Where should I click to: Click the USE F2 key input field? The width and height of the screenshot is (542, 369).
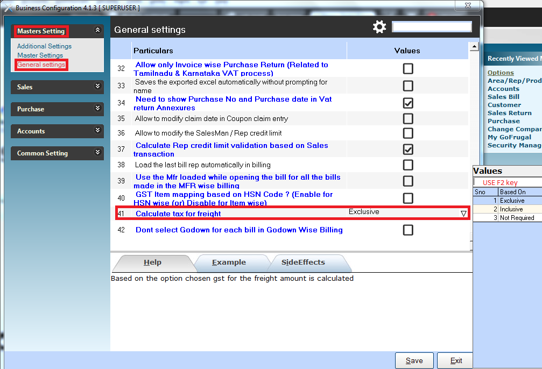(x=508, y=182)
